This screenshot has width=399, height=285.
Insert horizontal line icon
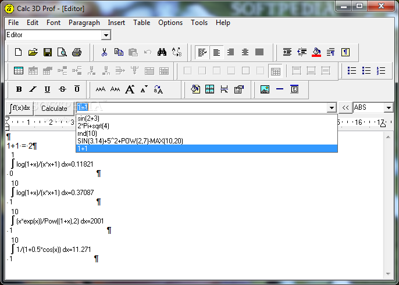coord(280,89)
